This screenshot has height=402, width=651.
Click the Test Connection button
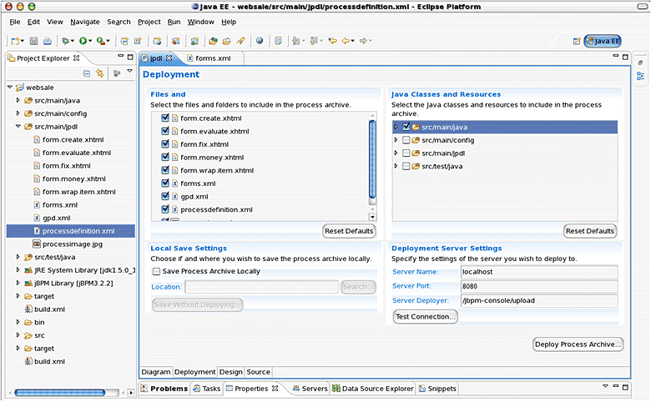tap(426, 317)
